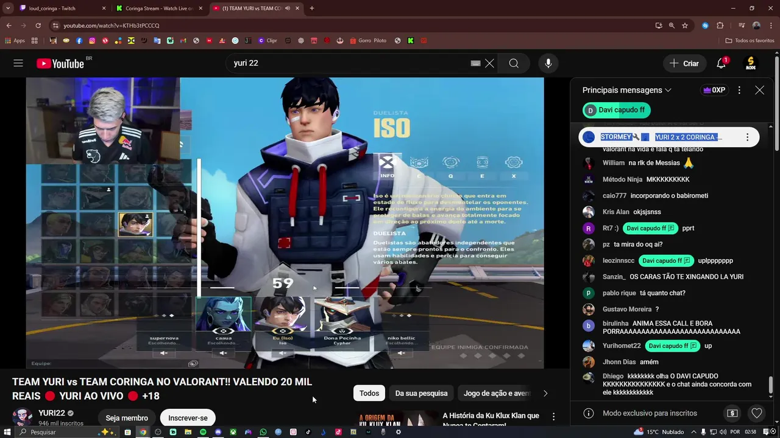The image size is (780, 438).
Task: Submit search with magnifier button
Action: tap(514, 63)
